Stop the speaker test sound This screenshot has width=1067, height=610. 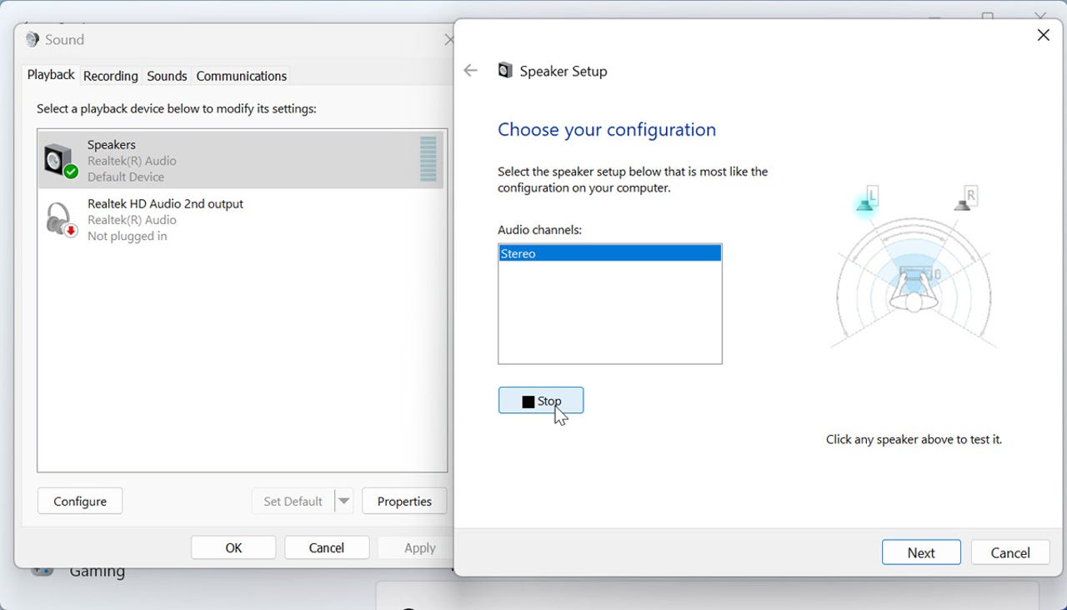pos(540,400)
